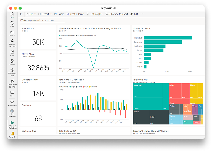This screenshot has width=212, height=152.
Task: Click Total Units for 2014 title
Action: click(68, 131)
